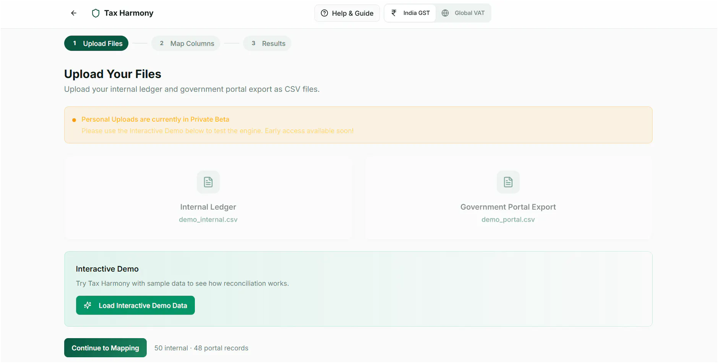
Task: Click the Help & Guide question mark icon
Action: click(324, 13)
